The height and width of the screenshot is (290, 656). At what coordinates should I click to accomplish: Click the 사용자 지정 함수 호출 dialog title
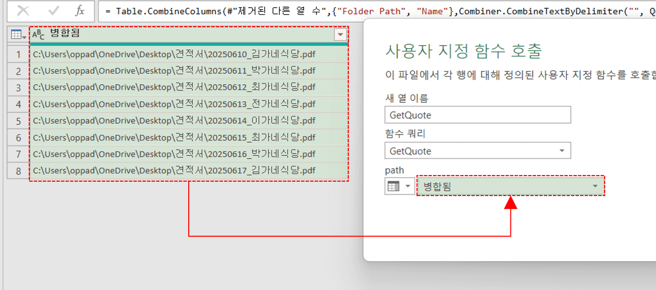tap(463, 51)
